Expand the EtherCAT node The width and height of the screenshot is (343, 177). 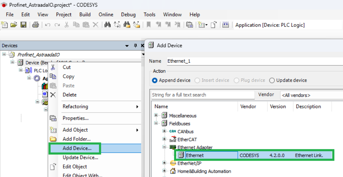(164, 139)
